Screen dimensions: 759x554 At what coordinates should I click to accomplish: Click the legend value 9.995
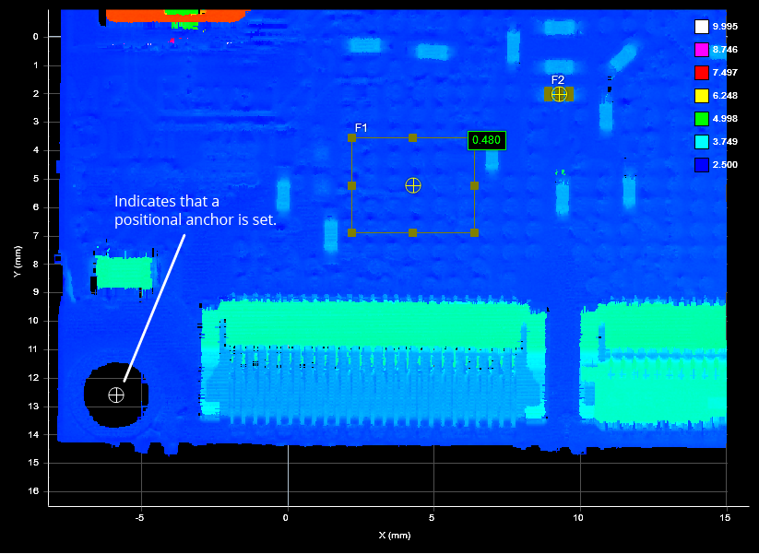point(725,26)
